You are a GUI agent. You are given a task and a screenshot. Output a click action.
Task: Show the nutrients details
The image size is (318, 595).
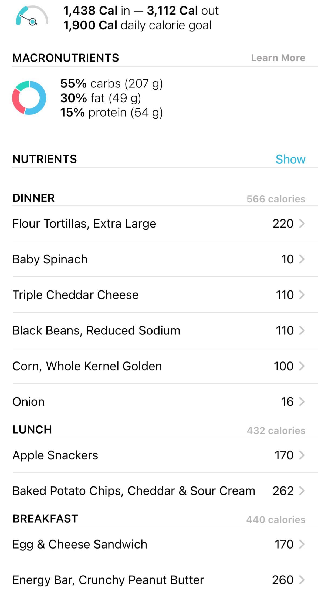[x=290, y=159]
